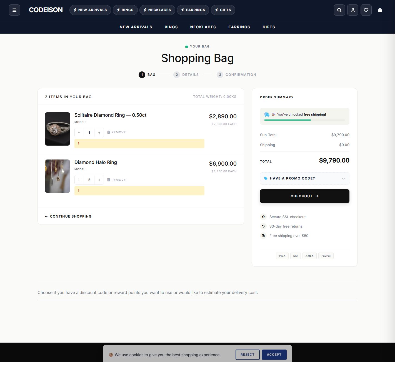This screenshot has width=400, height=389.
Task: Click the $2,890.00 item price
Action: click(x=223, y=116)
